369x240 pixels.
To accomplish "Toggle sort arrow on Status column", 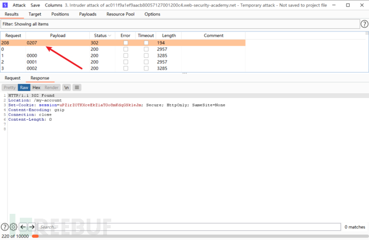I will click(x=110, y=35).
